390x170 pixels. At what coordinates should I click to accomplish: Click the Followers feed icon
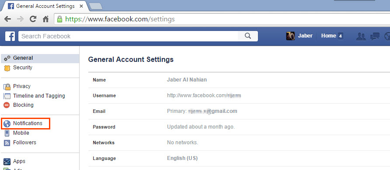[x=7, y=143]
